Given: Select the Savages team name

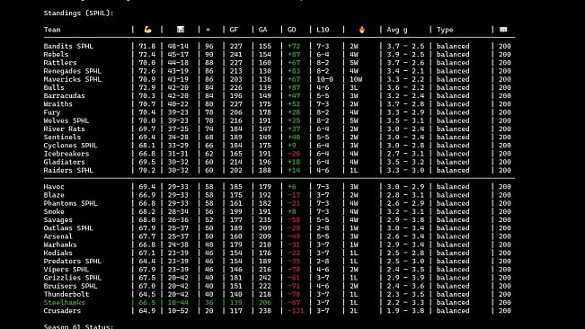Looking at the screenshot, I should [58, 219].
